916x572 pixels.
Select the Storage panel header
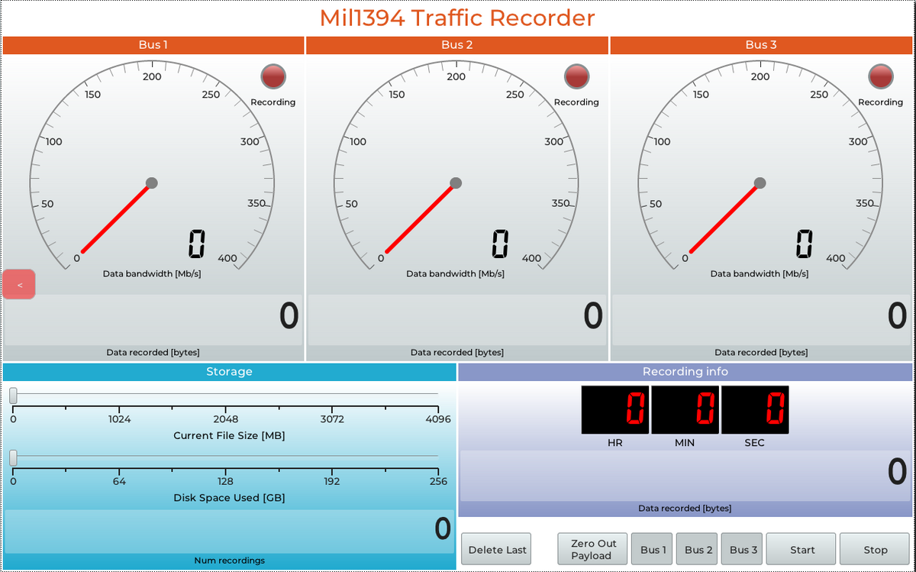pyautogui.click(x=229, y=372)
